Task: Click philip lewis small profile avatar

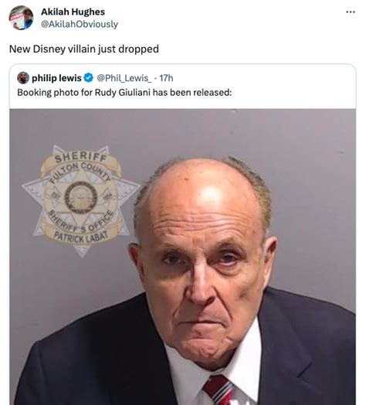Action: (x=23, y=78)
